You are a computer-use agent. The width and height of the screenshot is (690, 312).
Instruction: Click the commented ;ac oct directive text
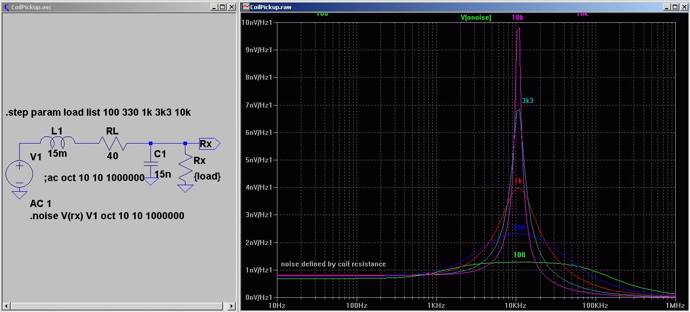point(94,179)
